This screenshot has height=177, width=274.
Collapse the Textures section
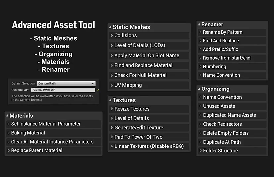[110, 100]
